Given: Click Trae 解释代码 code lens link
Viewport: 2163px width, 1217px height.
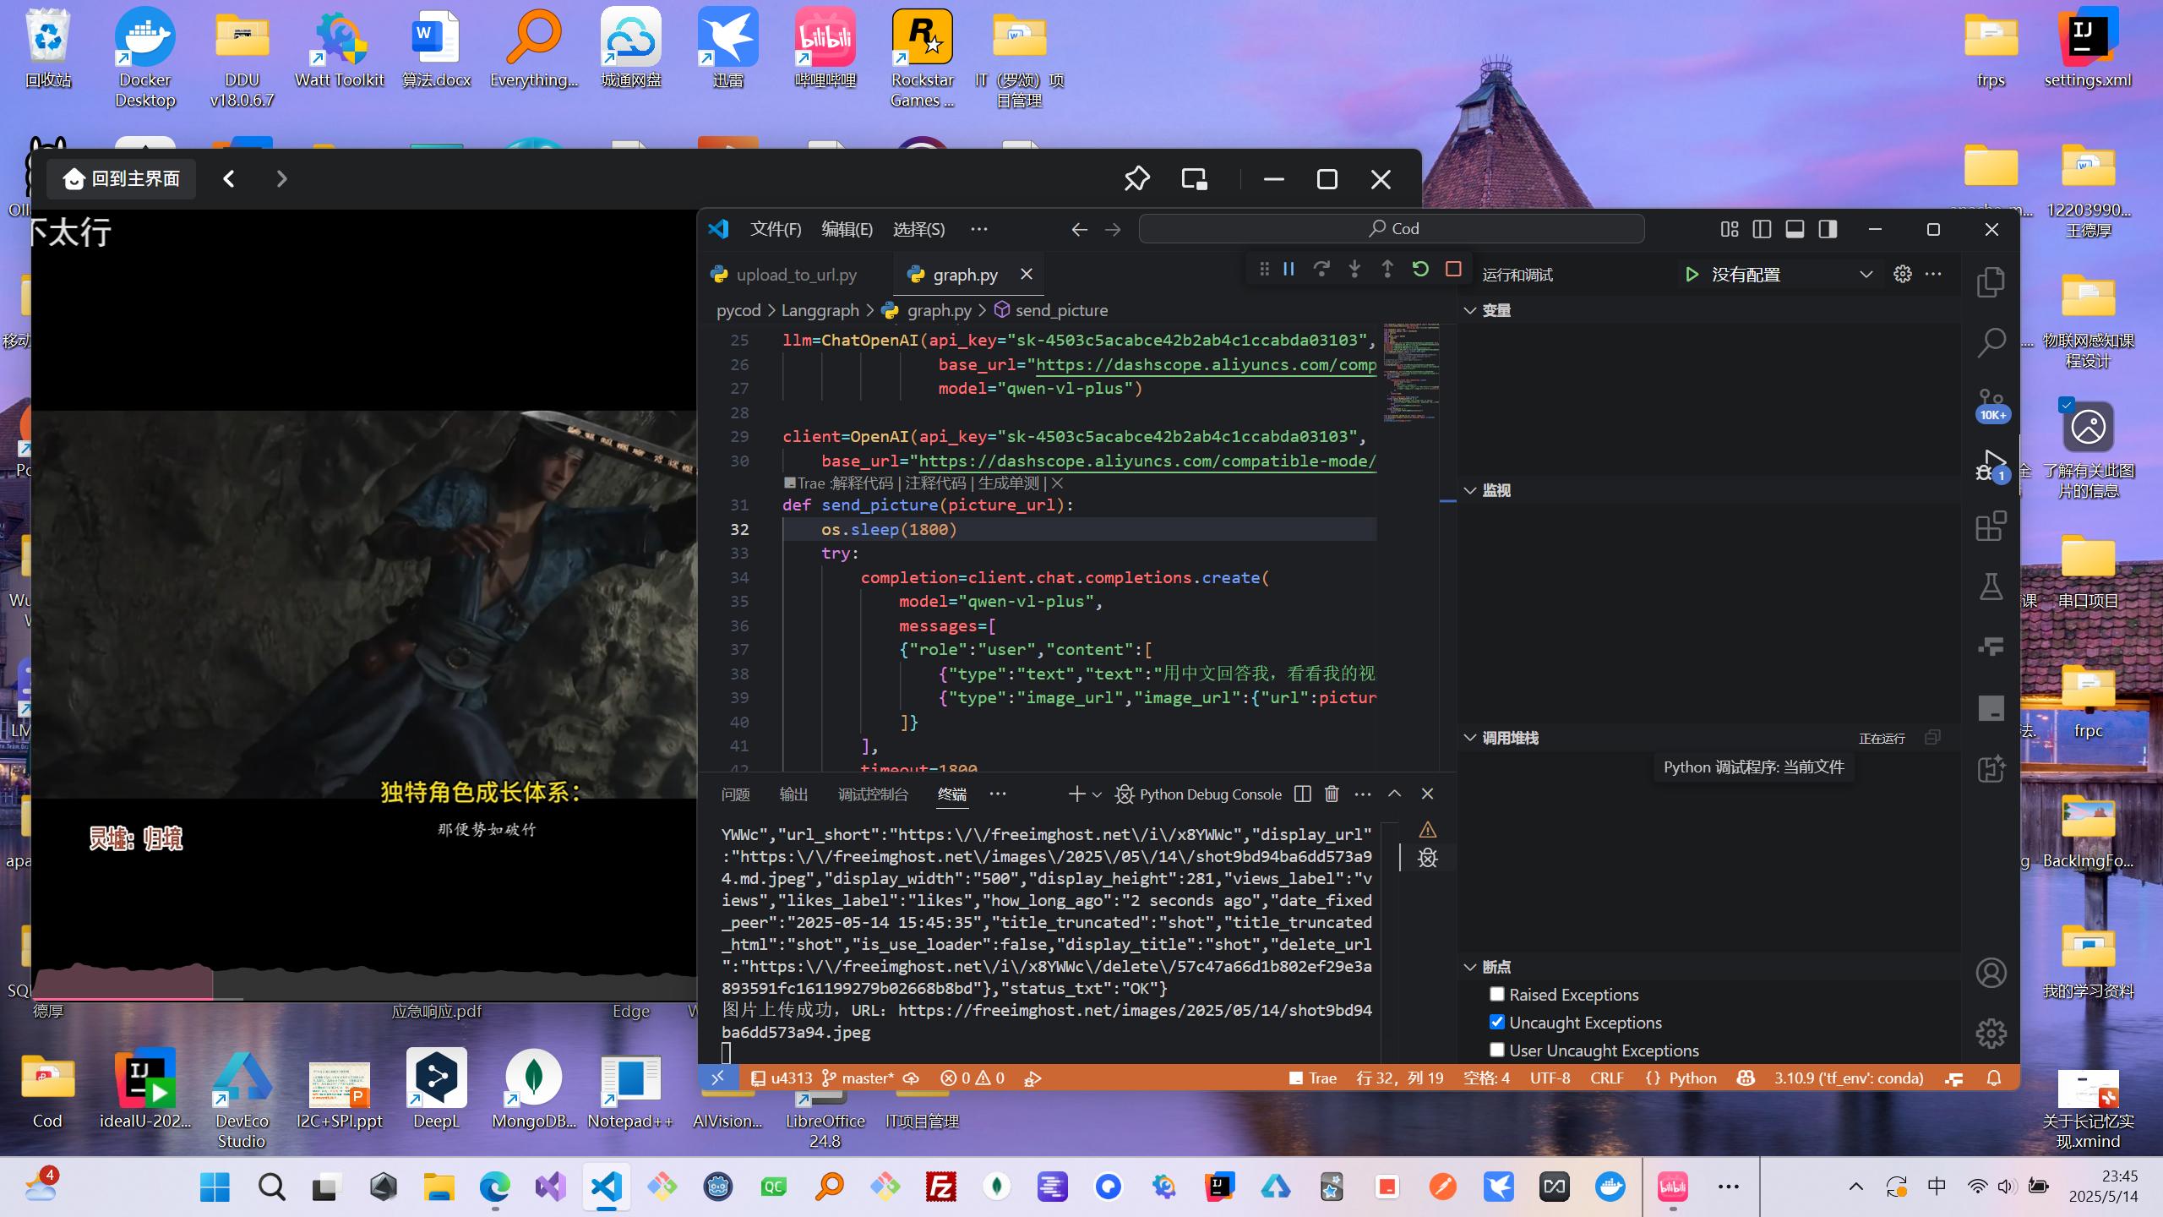Looking at the screenshot, I should click(861, 483).
